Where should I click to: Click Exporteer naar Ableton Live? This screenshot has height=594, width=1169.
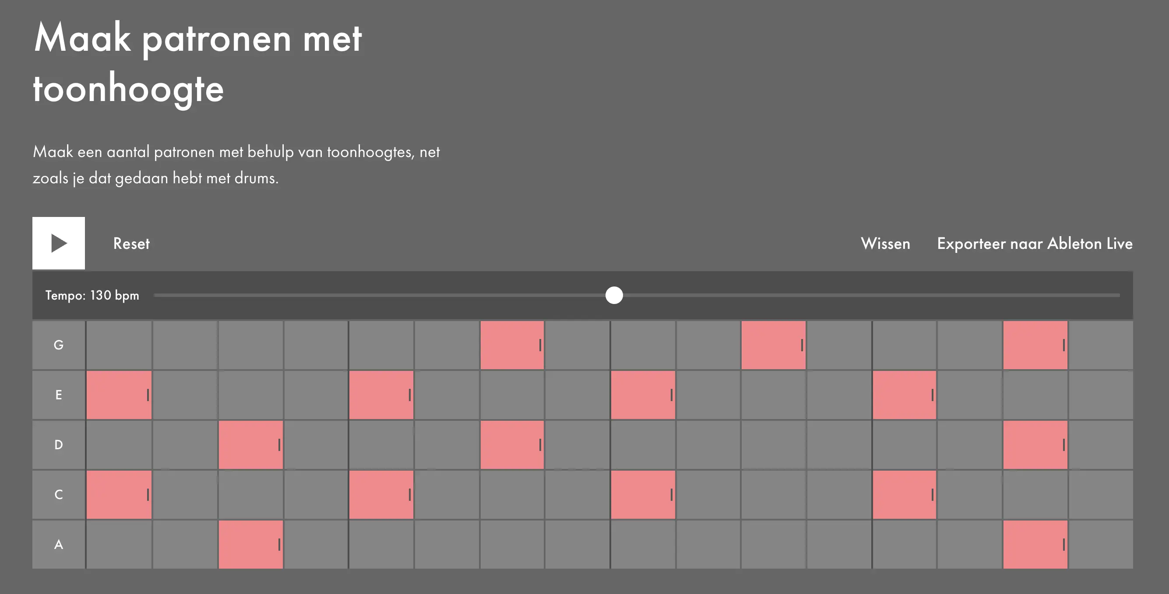coord(1035,244)
